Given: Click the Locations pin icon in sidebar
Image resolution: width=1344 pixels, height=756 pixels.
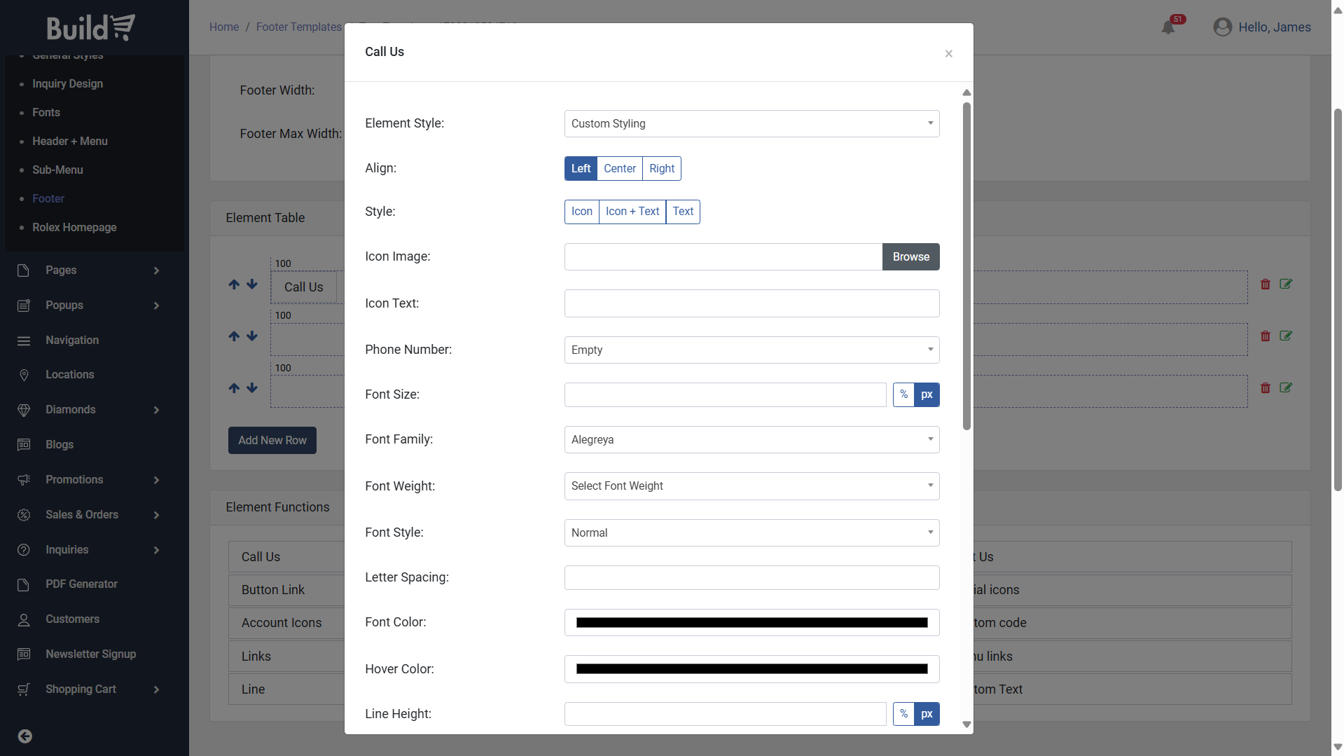Looking at the screenshot, I should pos(24,375).
